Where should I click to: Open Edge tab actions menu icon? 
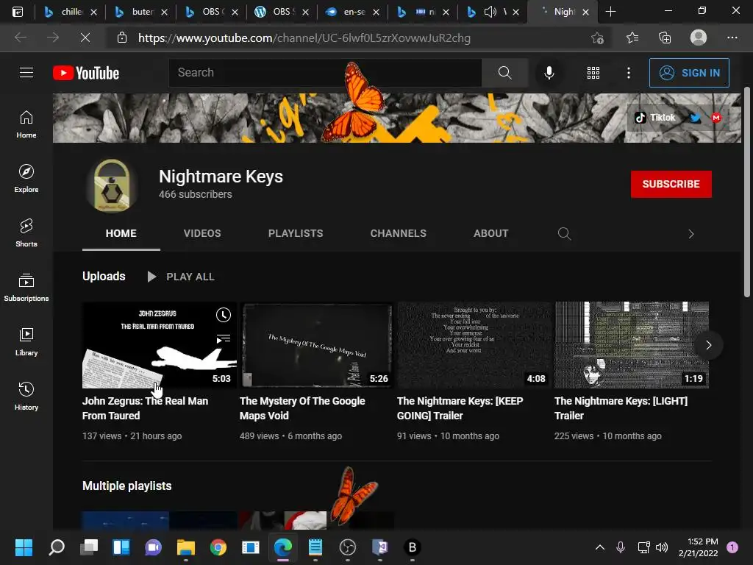[x=18, y=12]
